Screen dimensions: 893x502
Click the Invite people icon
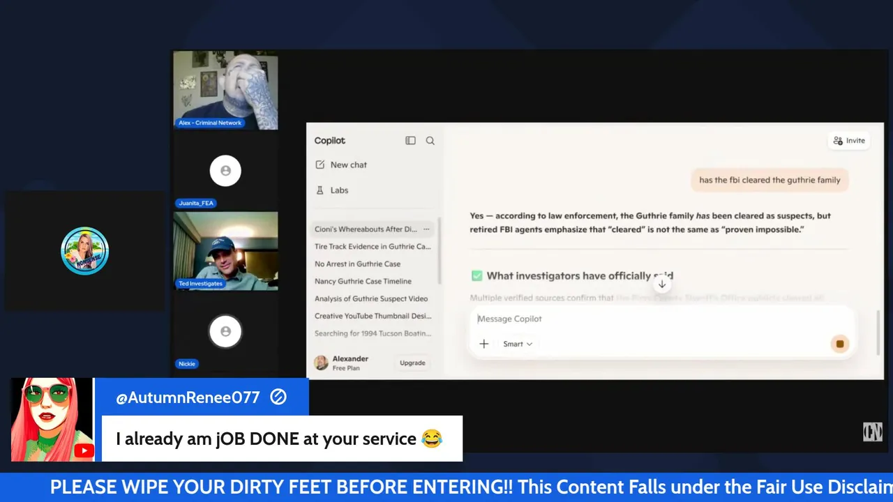tap(838, 141)
